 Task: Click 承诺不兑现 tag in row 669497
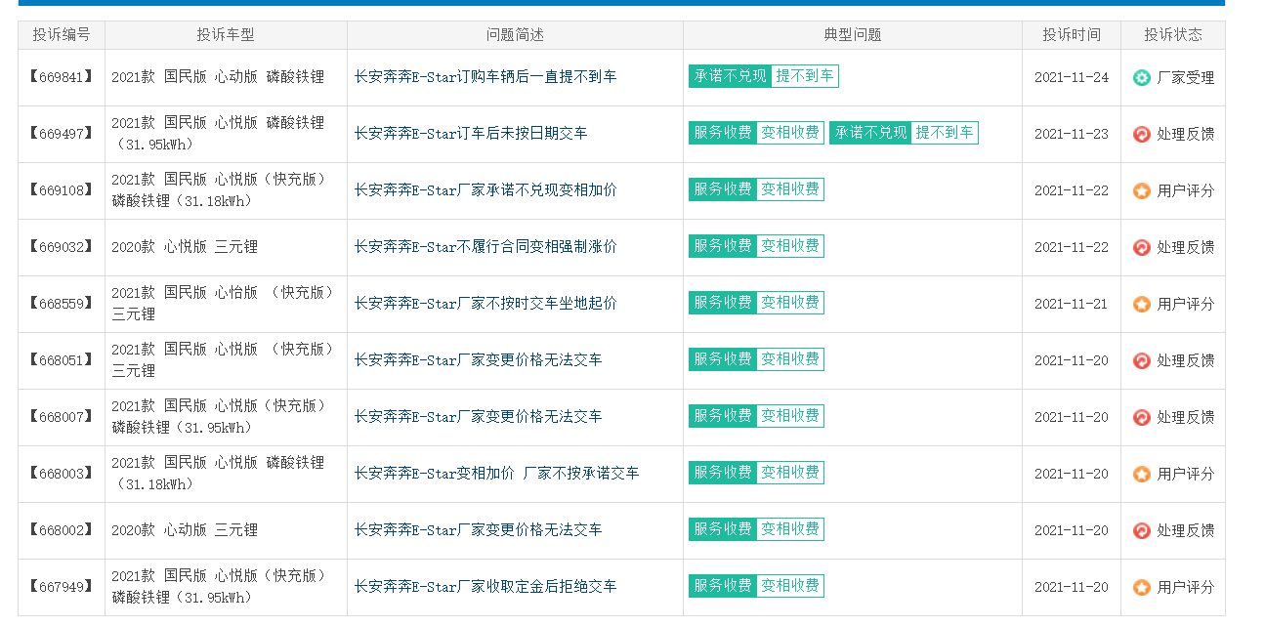pos(870,133)
